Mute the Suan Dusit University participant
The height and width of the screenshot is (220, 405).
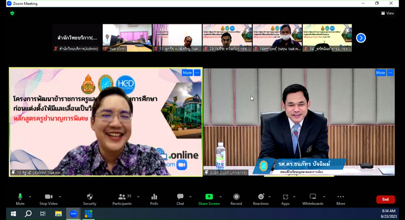(380, 73)
